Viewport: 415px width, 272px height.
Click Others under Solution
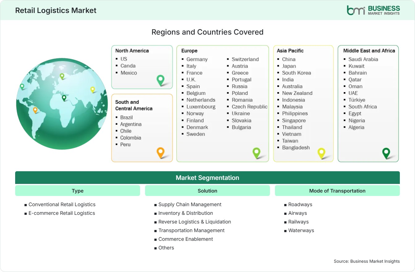166,248
